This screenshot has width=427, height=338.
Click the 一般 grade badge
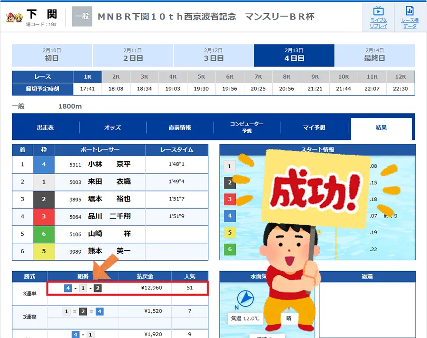tap(82, 17)
